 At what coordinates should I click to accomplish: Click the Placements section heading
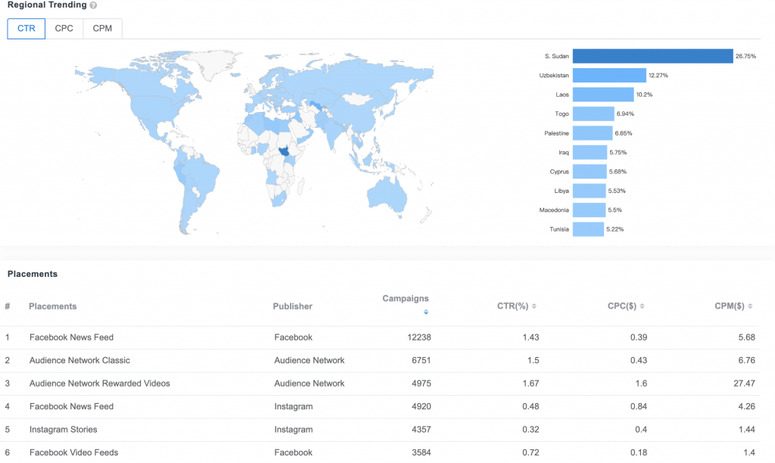[x=33, y=274]
